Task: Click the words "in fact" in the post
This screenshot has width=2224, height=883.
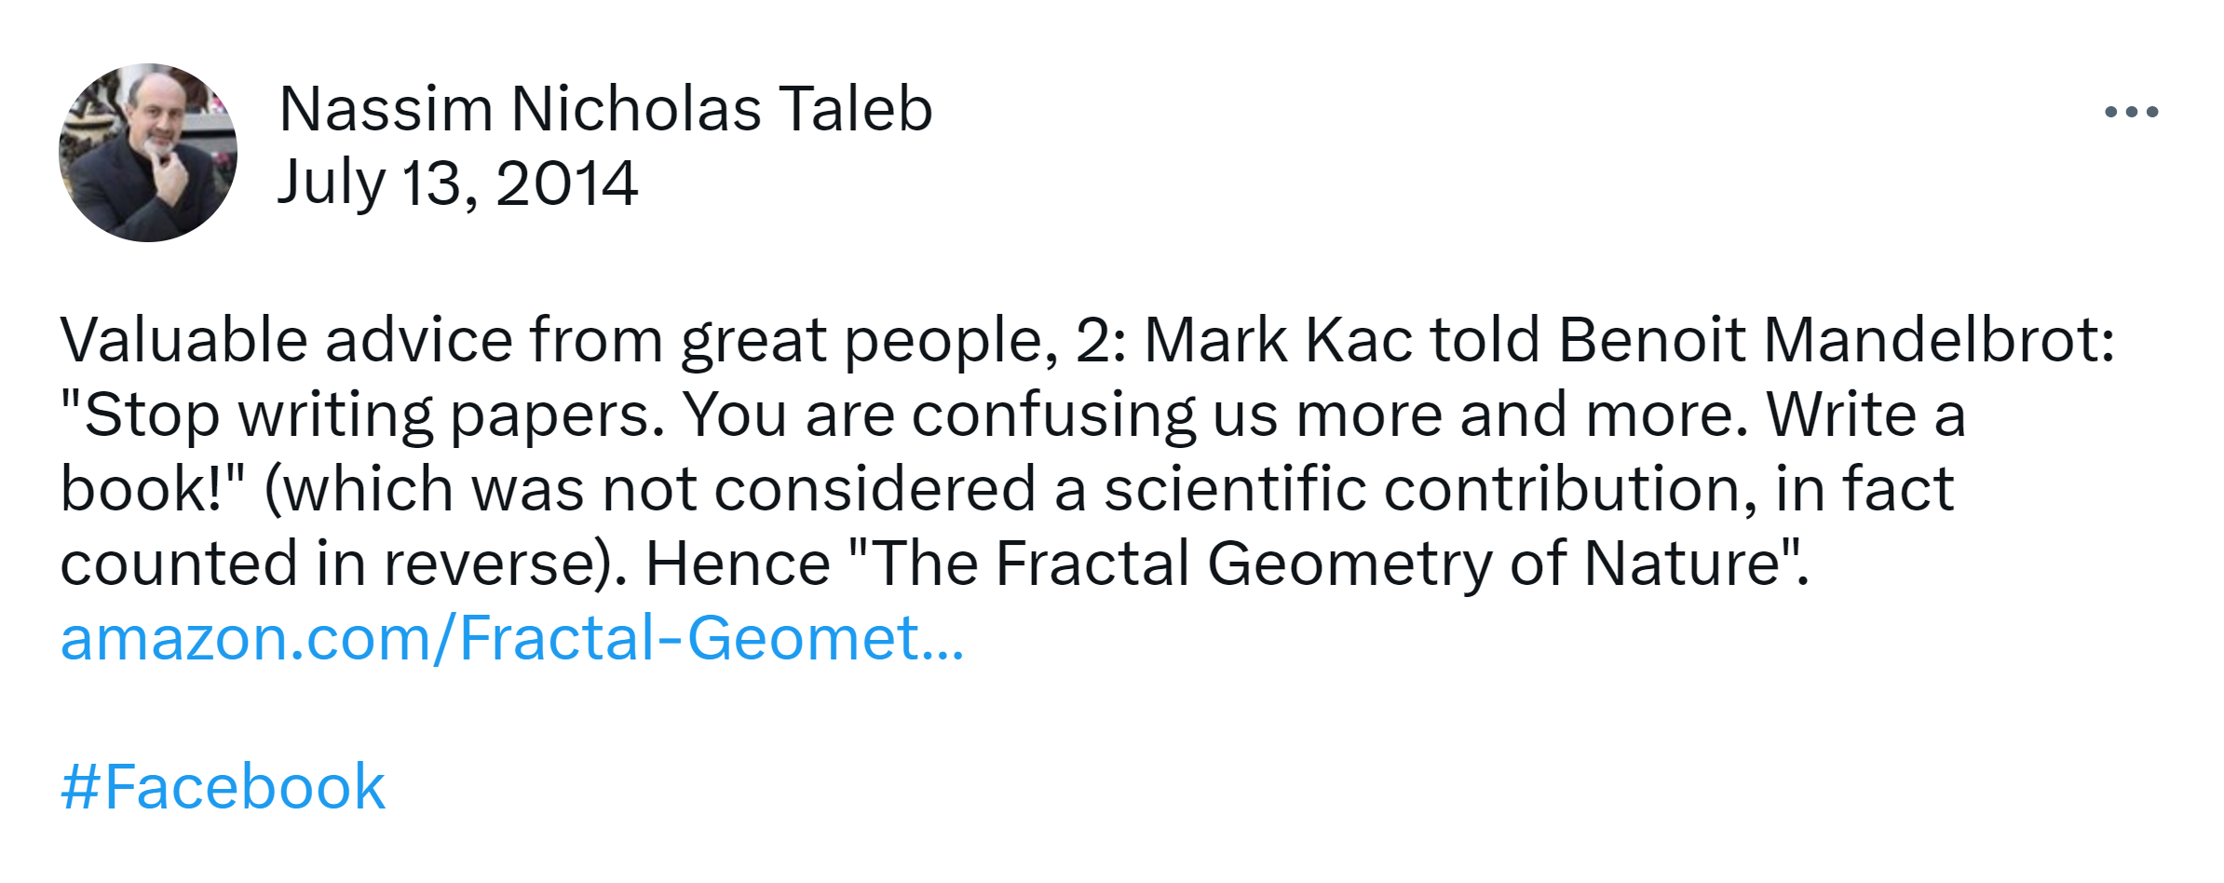Action: (x=1864, y=490)
